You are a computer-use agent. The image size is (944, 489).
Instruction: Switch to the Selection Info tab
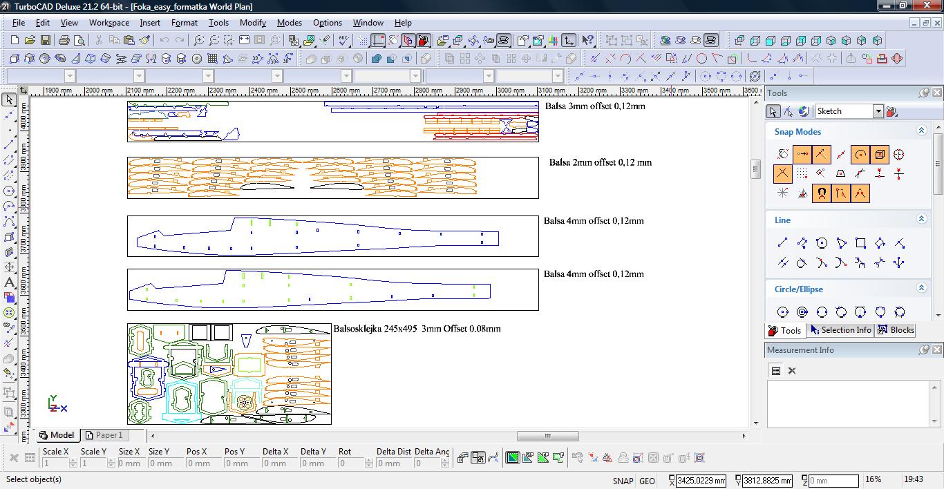840,330
